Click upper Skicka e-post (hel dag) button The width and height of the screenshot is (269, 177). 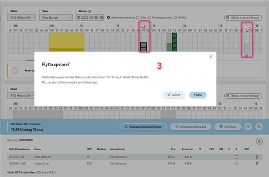point(243,17)
